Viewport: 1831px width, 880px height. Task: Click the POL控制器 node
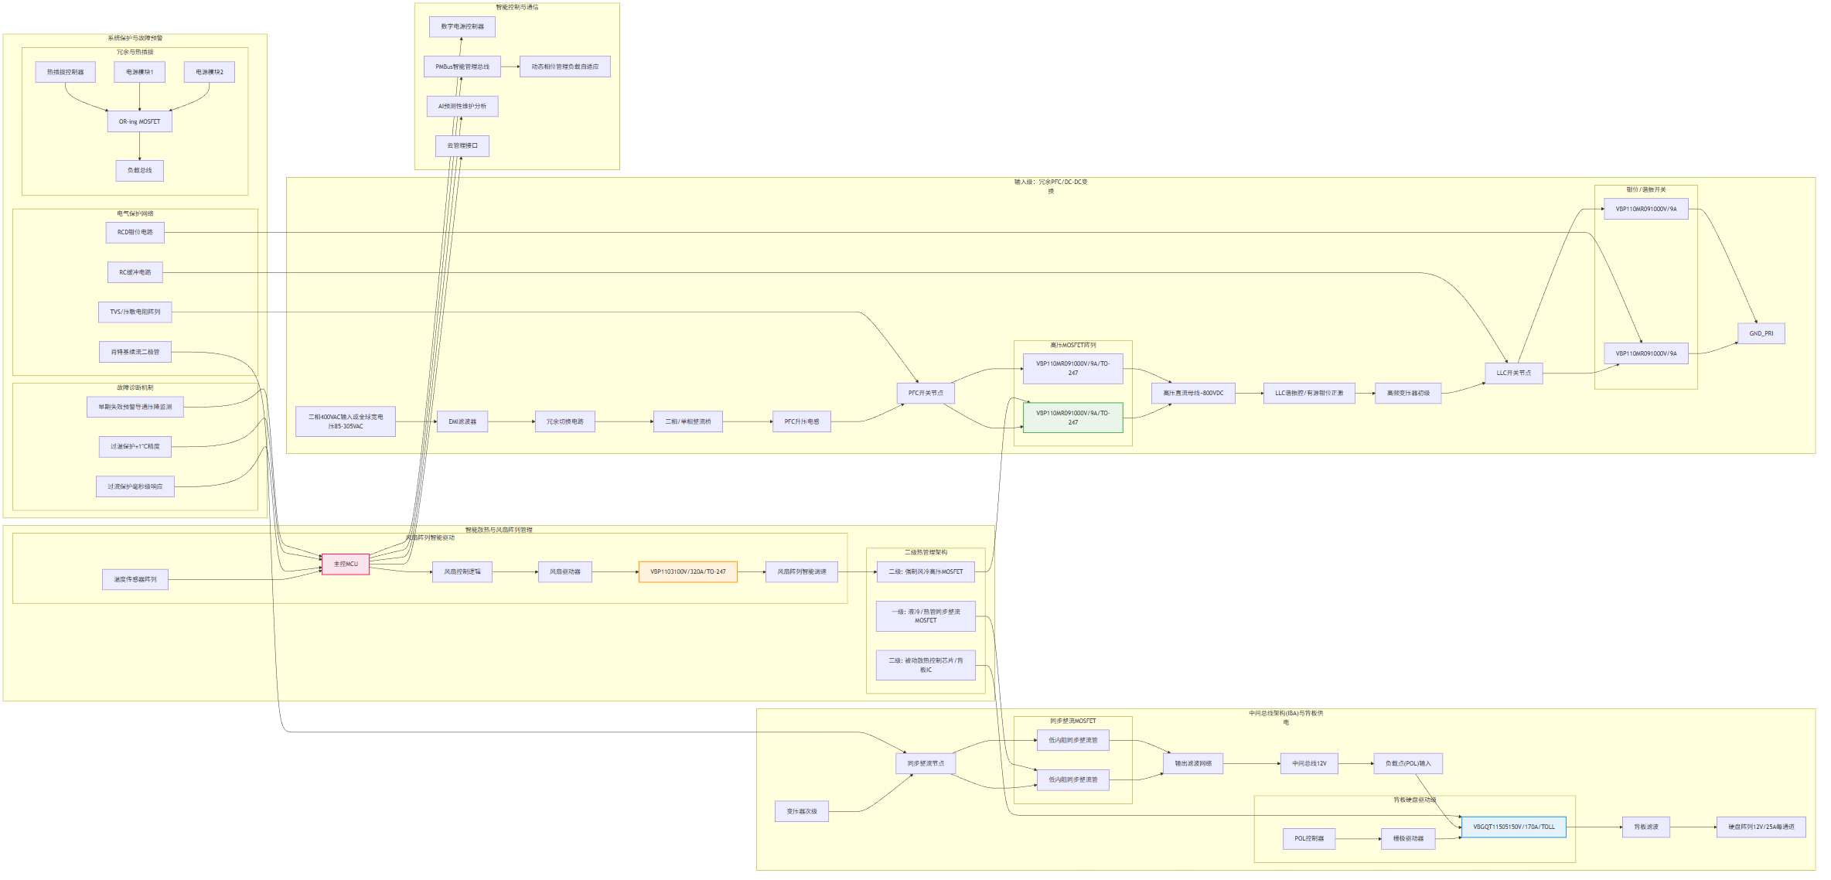[1309, 838]
